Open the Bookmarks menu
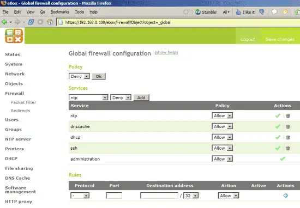Viewport: 300px width, 208px height. click(59, 12)
